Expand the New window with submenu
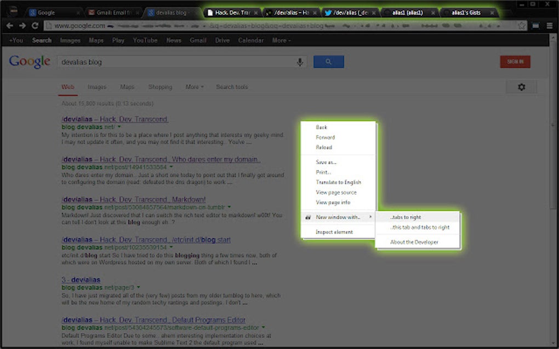The width and height of the screenshot is (559, 349). pyautogui.click(x=338, y=217)
